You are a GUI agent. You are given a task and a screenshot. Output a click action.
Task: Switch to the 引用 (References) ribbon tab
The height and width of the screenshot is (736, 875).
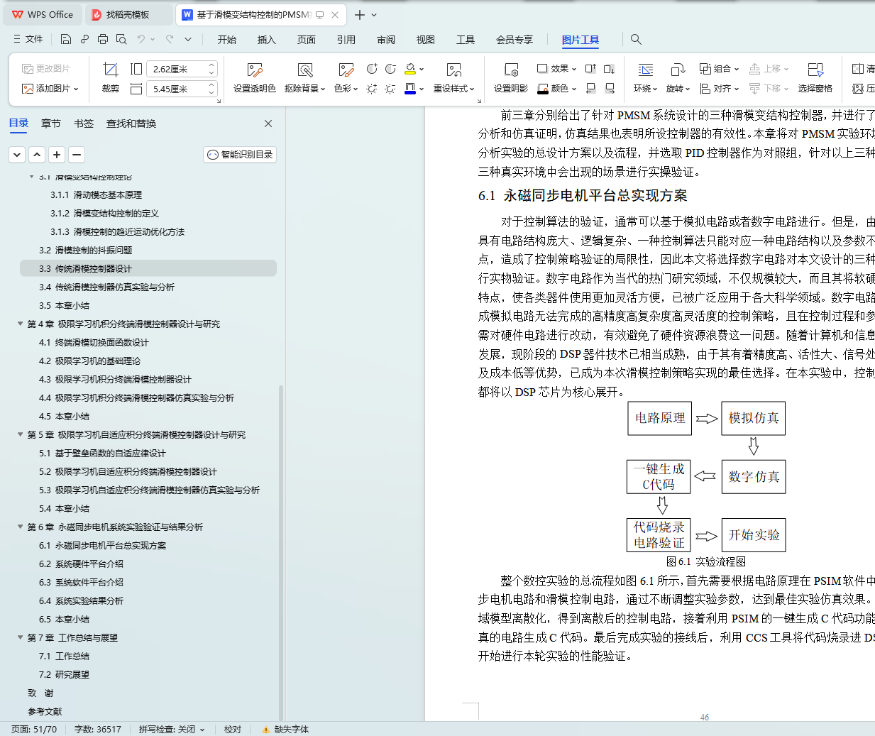pos(346,40)
